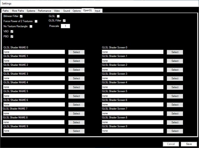Cancel the Settings dialog
Screen dimensions: 199x148
tap(171, 144)
